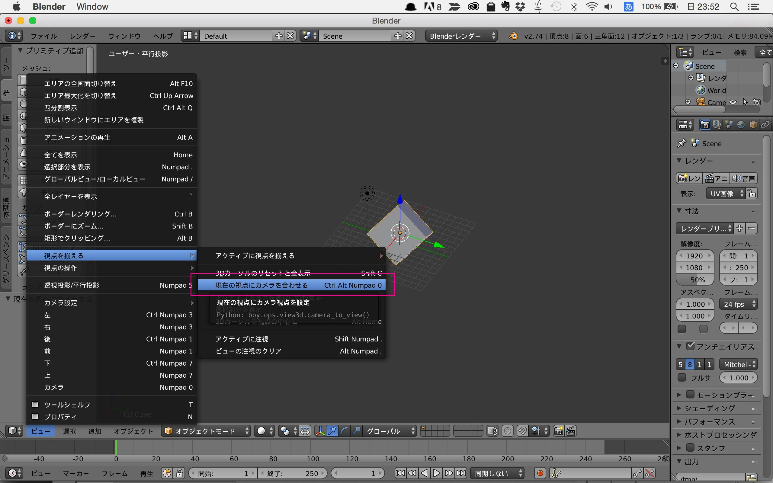Open the オブジェクトモード mode dropdown
The width and height of the screenshot is (773, 483).
[206, 431]
